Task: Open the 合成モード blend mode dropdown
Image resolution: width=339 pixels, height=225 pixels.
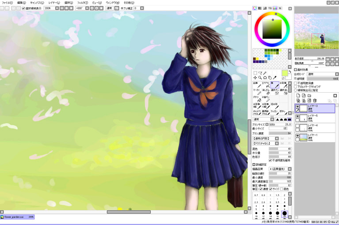Action: pyautogui.click(x=322, y=74)
